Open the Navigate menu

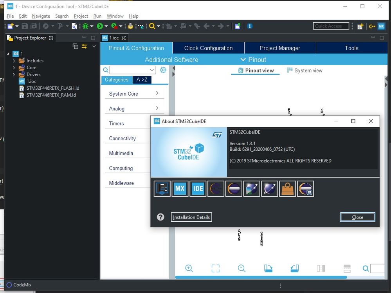tap(41, 16)
